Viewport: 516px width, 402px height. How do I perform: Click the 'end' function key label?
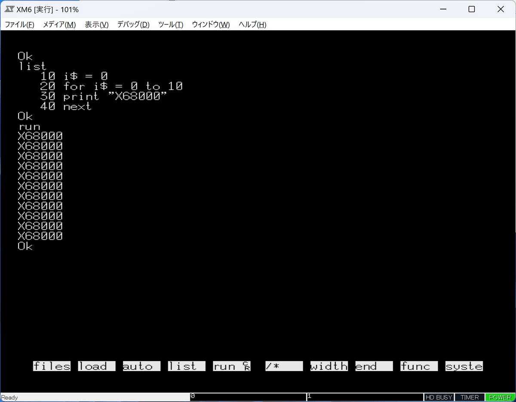pyautogui.click(x=374, y=366)
